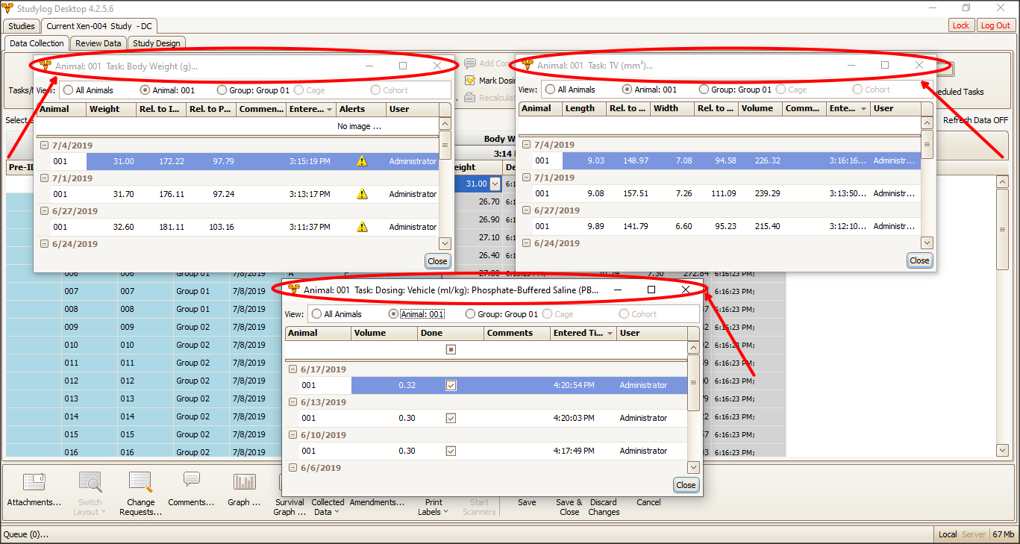Sort by Length column in TV window

click(585, 108)
